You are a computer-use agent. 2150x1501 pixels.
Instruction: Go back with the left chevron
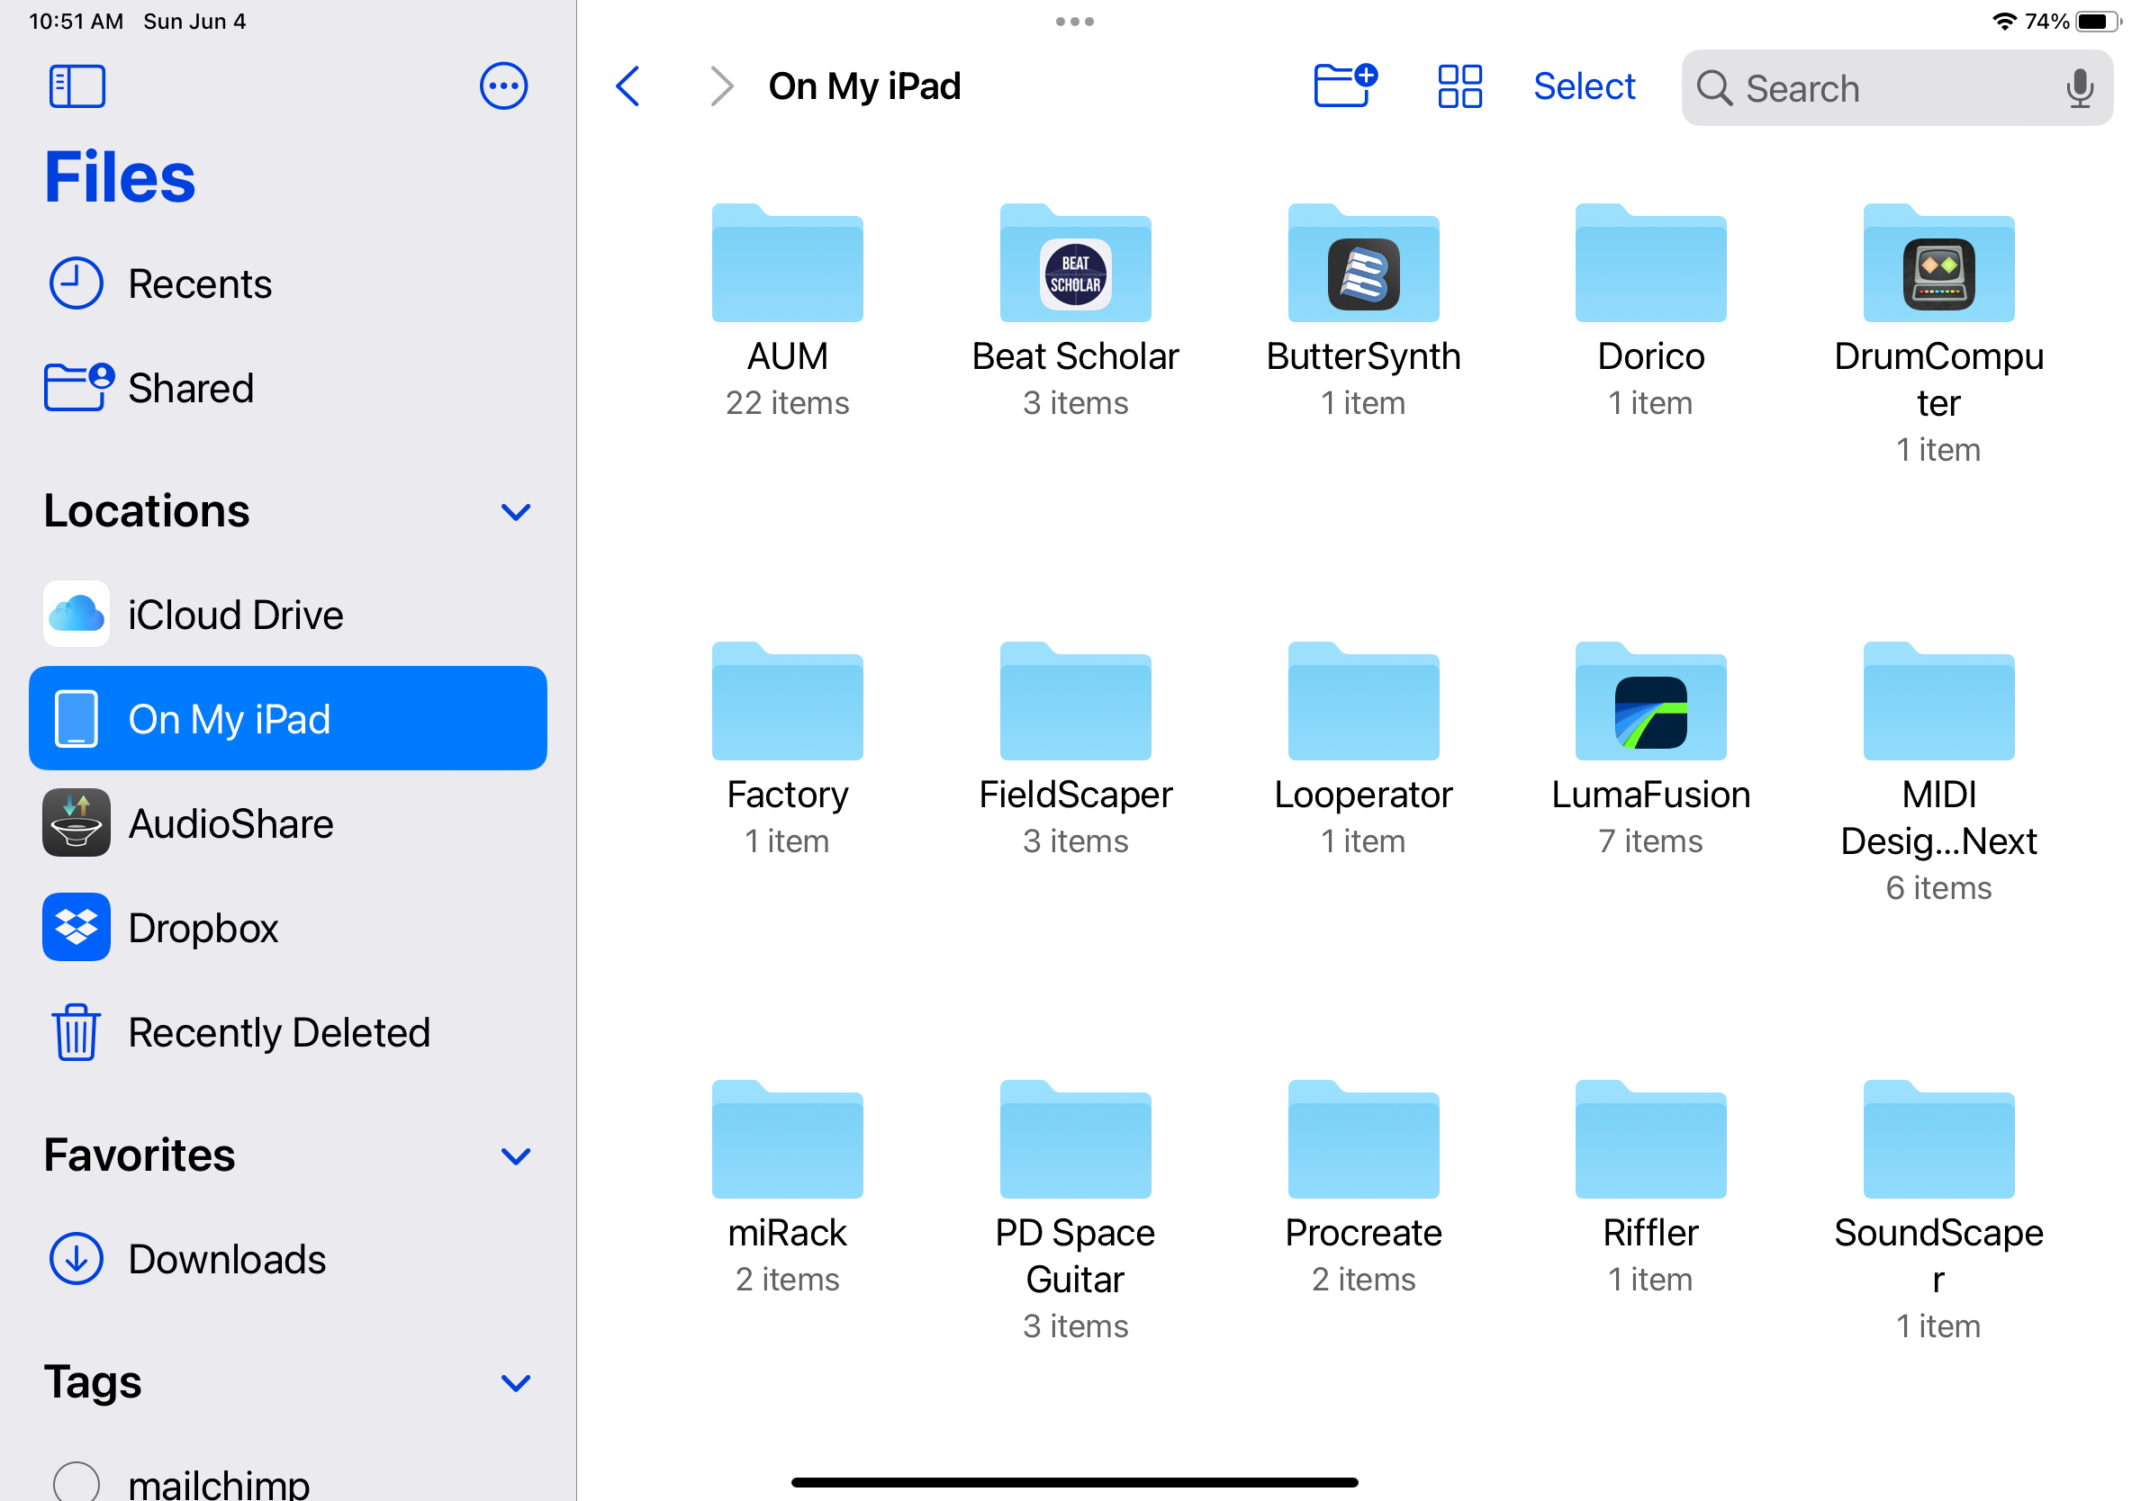(x=628, y=86)
